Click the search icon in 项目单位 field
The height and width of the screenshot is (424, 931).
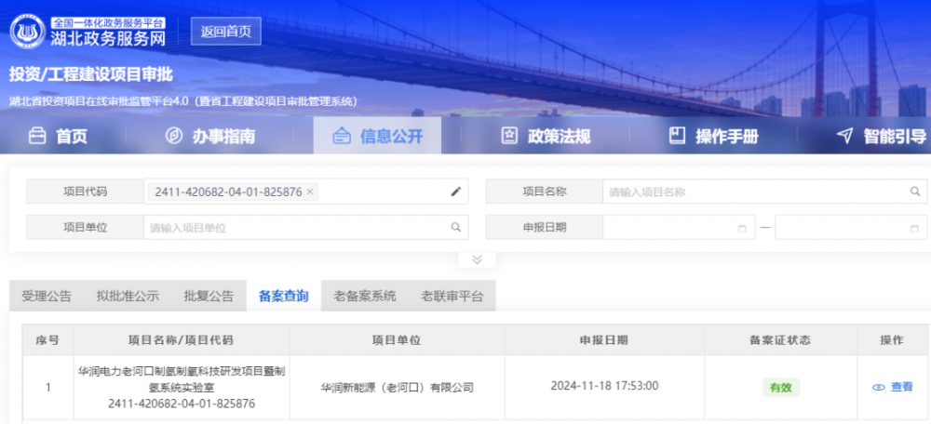point(455,227)
